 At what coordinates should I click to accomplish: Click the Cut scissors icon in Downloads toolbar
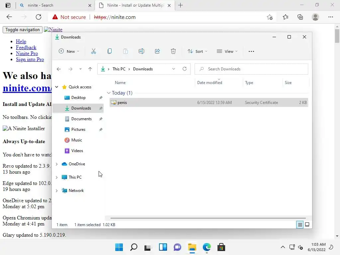pyautogui.click(x=93, y=51)
